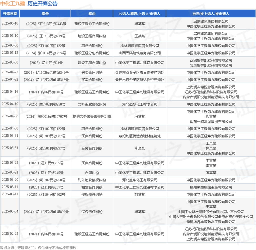Click defendant 盘锦永凡丰顺防水工程有限公司
The height and width of the screenshot is (250, 256).
click(x=211, y=222)
